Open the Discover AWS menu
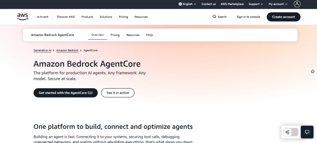 tap(66, 17)
